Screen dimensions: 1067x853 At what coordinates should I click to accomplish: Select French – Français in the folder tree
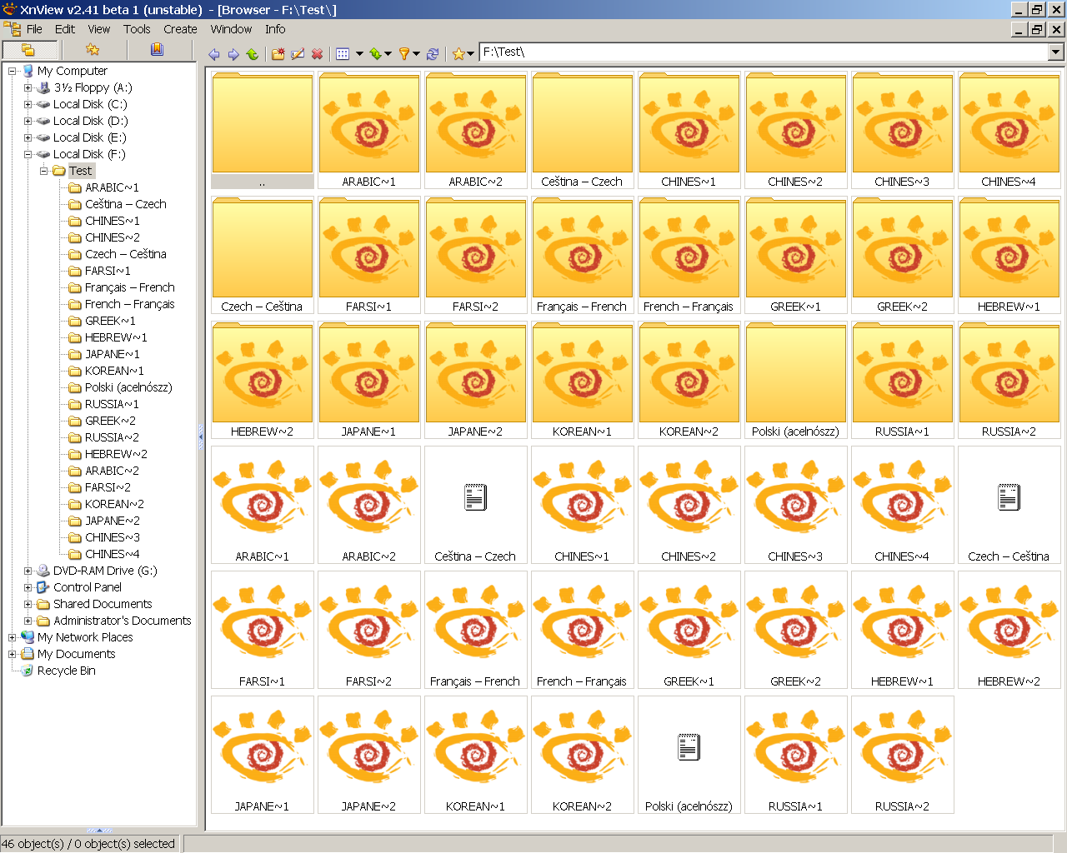coord(129,304)
